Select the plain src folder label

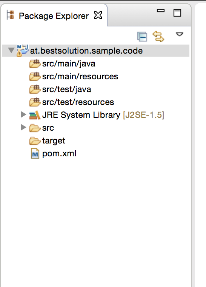coord(48,128)
